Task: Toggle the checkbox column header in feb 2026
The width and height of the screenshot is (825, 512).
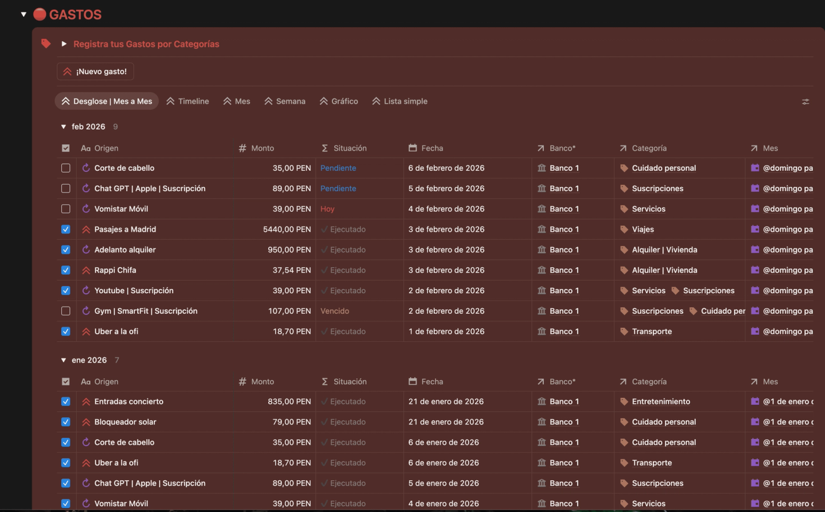Action: tap(65, 148)
